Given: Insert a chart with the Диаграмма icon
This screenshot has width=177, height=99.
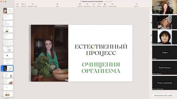Looking at the screenshot, I should pyautogui.click(x=87, y=4).
